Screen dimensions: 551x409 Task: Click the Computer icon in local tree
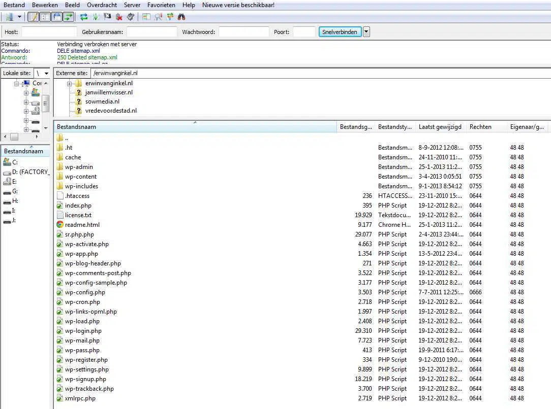[x=26, y=83]
